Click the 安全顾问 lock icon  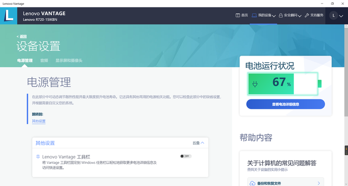pos(281,15)
